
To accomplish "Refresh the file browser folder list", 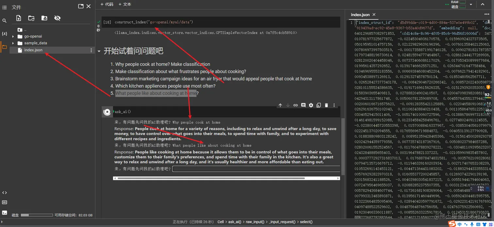I will click(31, 18).
